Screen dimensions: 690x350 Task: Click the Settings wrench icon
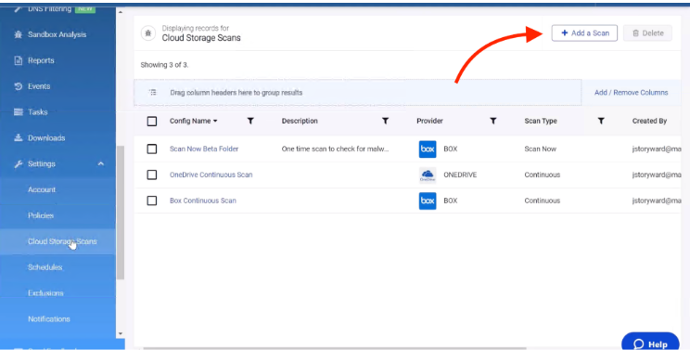coord(18,163)
